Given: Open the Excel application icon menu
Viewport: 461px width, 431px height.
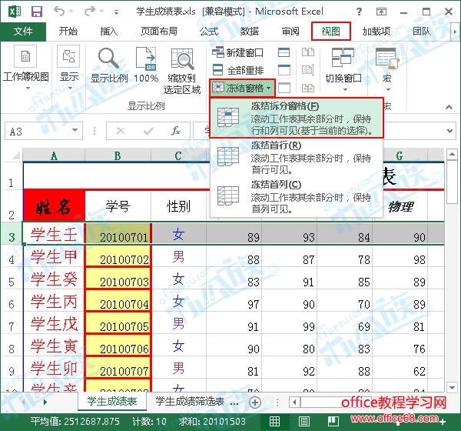Looking at the screenshot, I should click(x=15, y=12).
